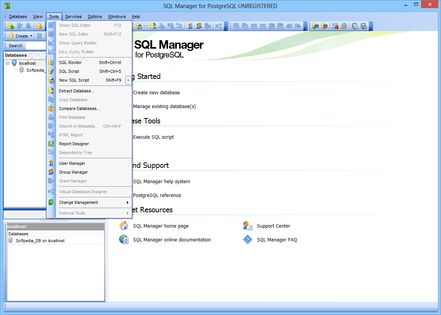The height and width of the screenshot is (315, 441).
Task: Click the colored table grid icon in rightmost toolbar
Action: point(335,26)
